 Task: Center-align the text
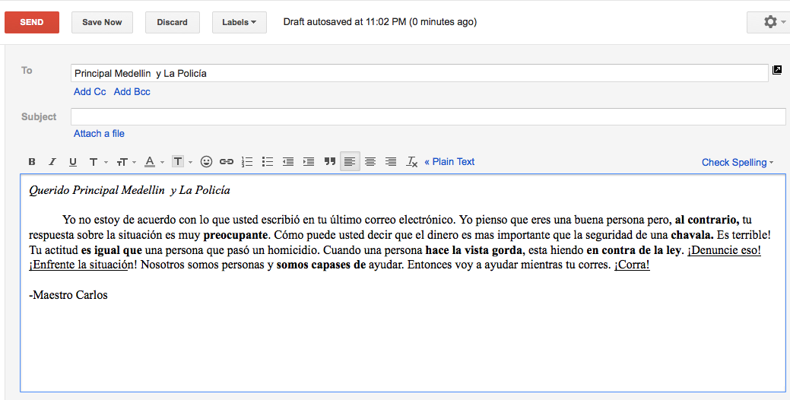[x=370, y=162]
